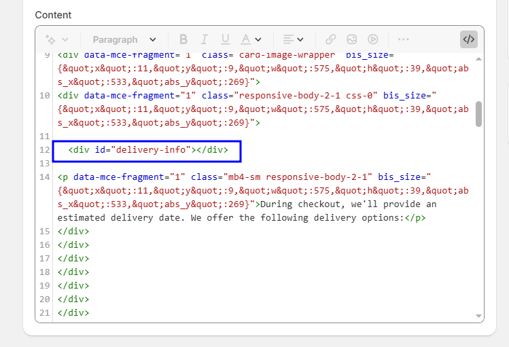The height and width of the screenshot is (347, 509).
Task: Expand the AI magic options chevron
Action: (65, 39)
